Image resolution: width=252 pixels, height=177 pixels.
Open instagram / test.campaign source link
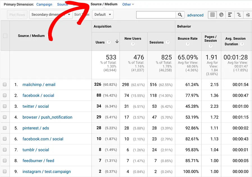(47, 172)
